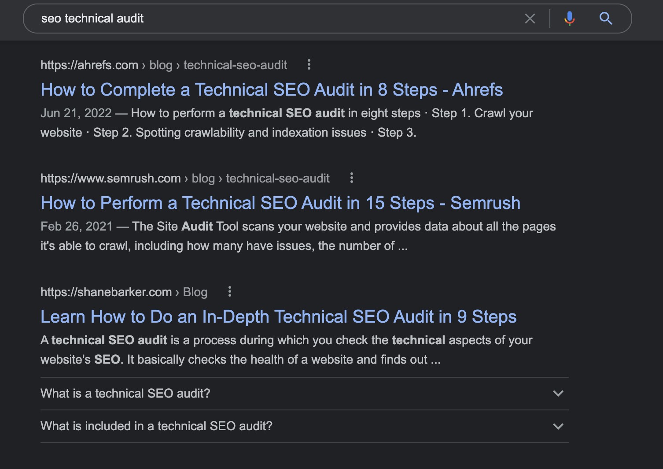Click the snippet 'it's able to crawl, including how many'

pyautogui.click(x=224, y=246)
